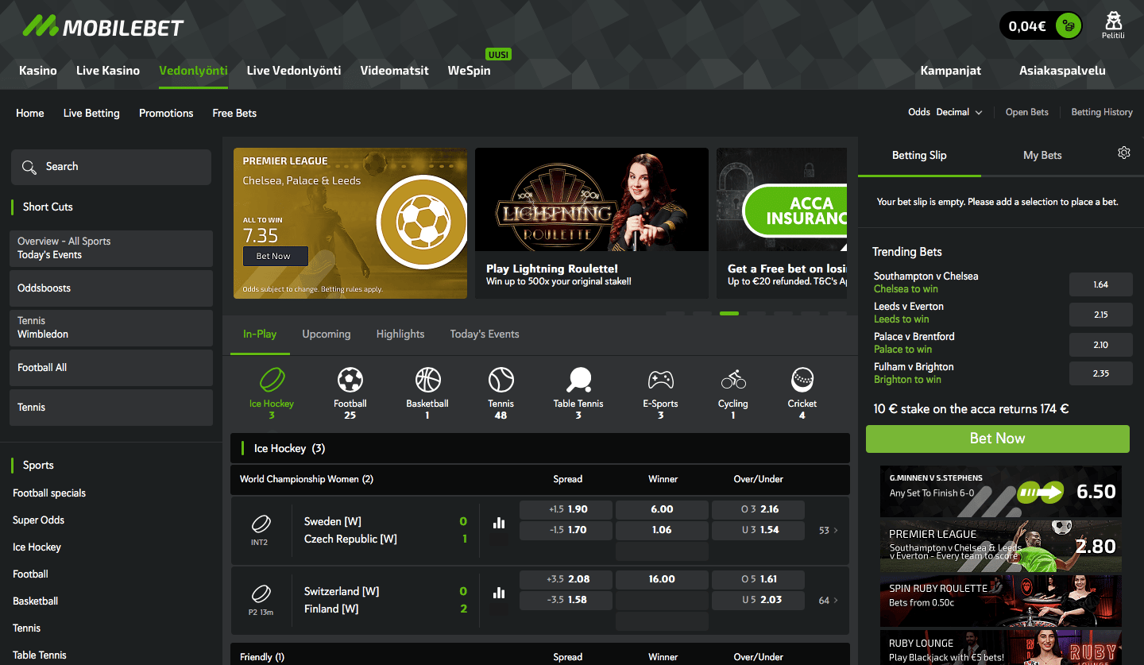Click the puck icon for Switzerland match
The image size is (1144, 665).
(x=261, y=593)
